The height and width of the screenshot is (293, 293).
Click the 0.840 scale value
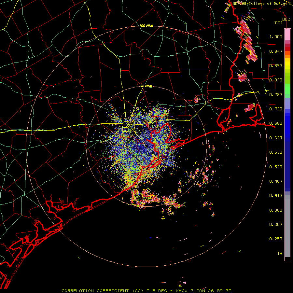coord(276,80)
